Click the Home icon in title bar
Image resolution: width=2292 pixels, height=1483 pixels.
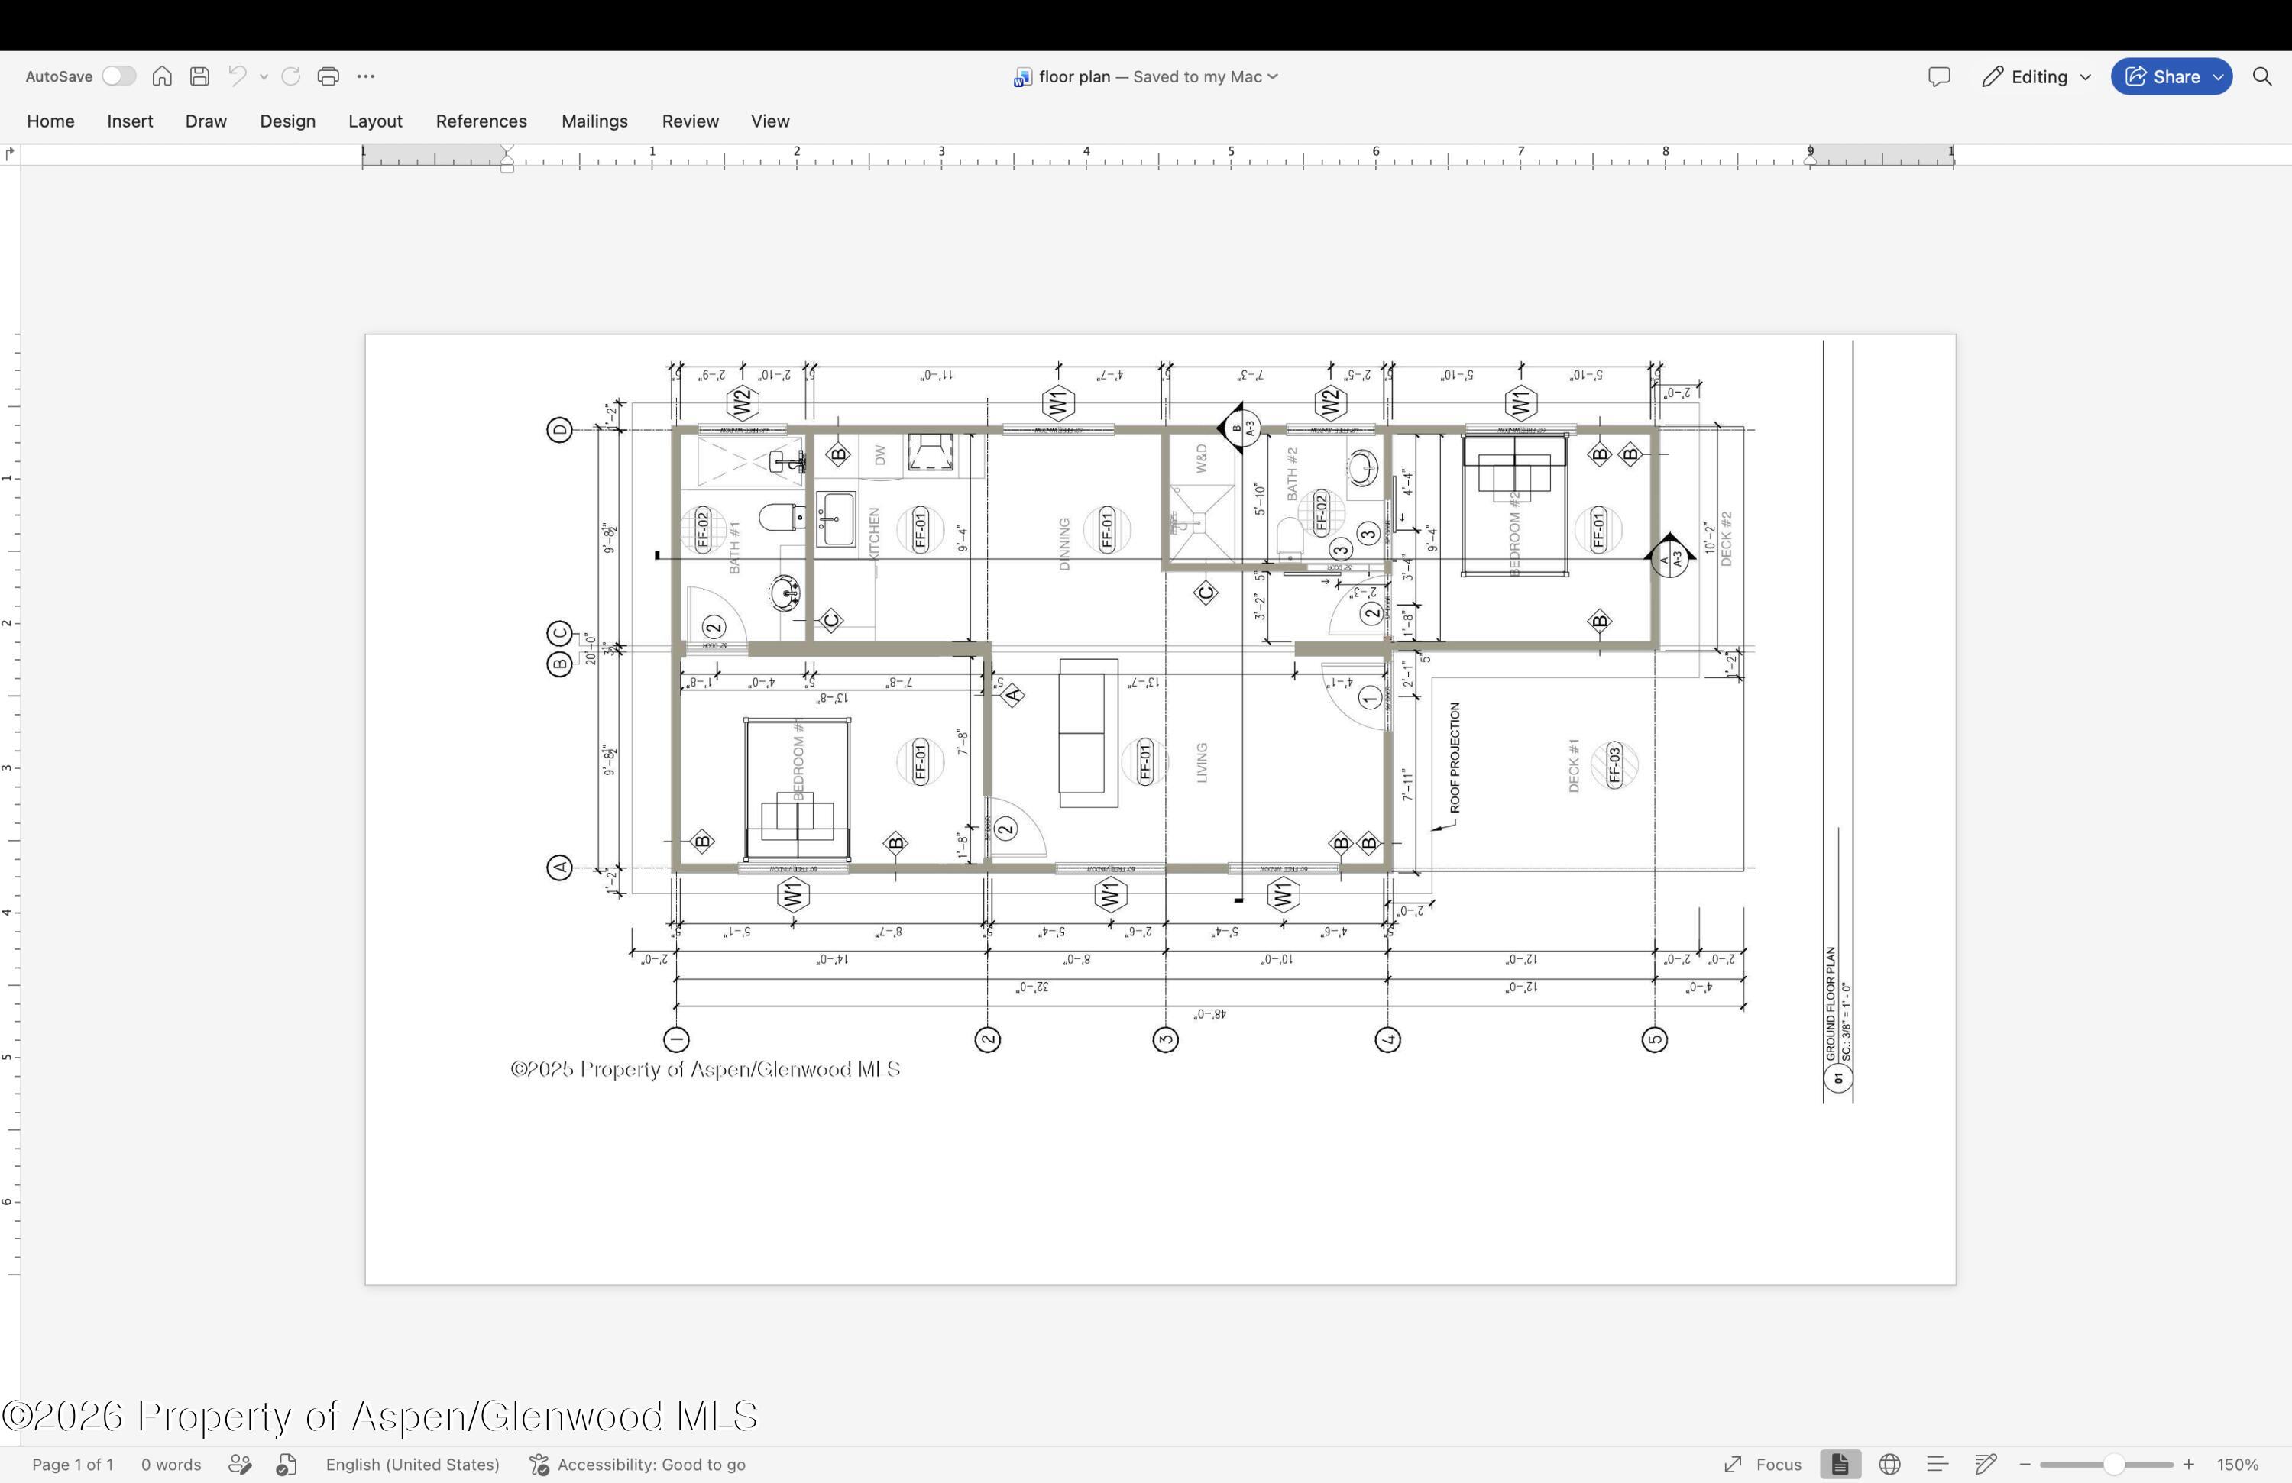tap(162, 76)
